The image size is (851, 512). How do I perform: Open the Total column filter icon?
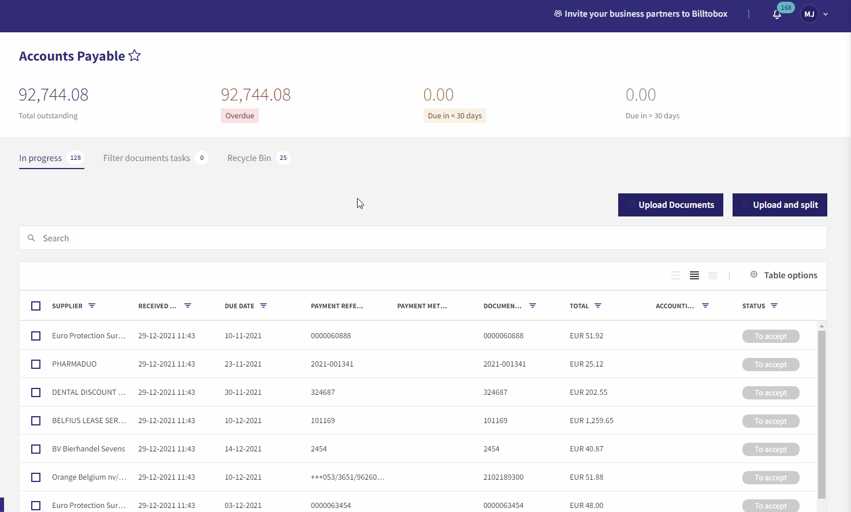[598, 306]
